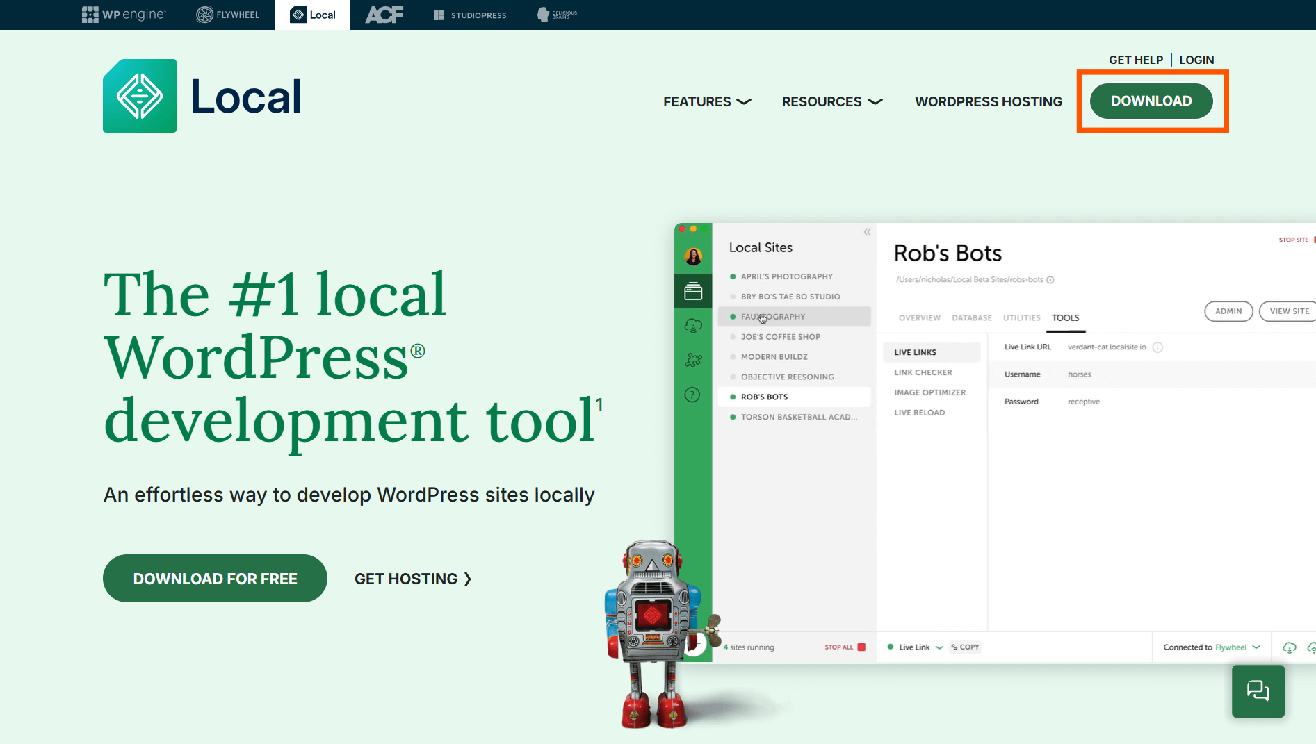
Task: Open the Flywheel brand link
Action: tap(228, 15)
